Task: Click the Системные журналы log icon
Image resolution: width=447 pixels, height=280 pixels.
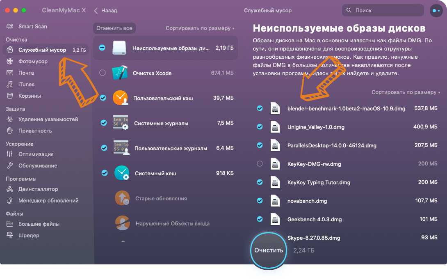Action: click(x=121, y=123)
